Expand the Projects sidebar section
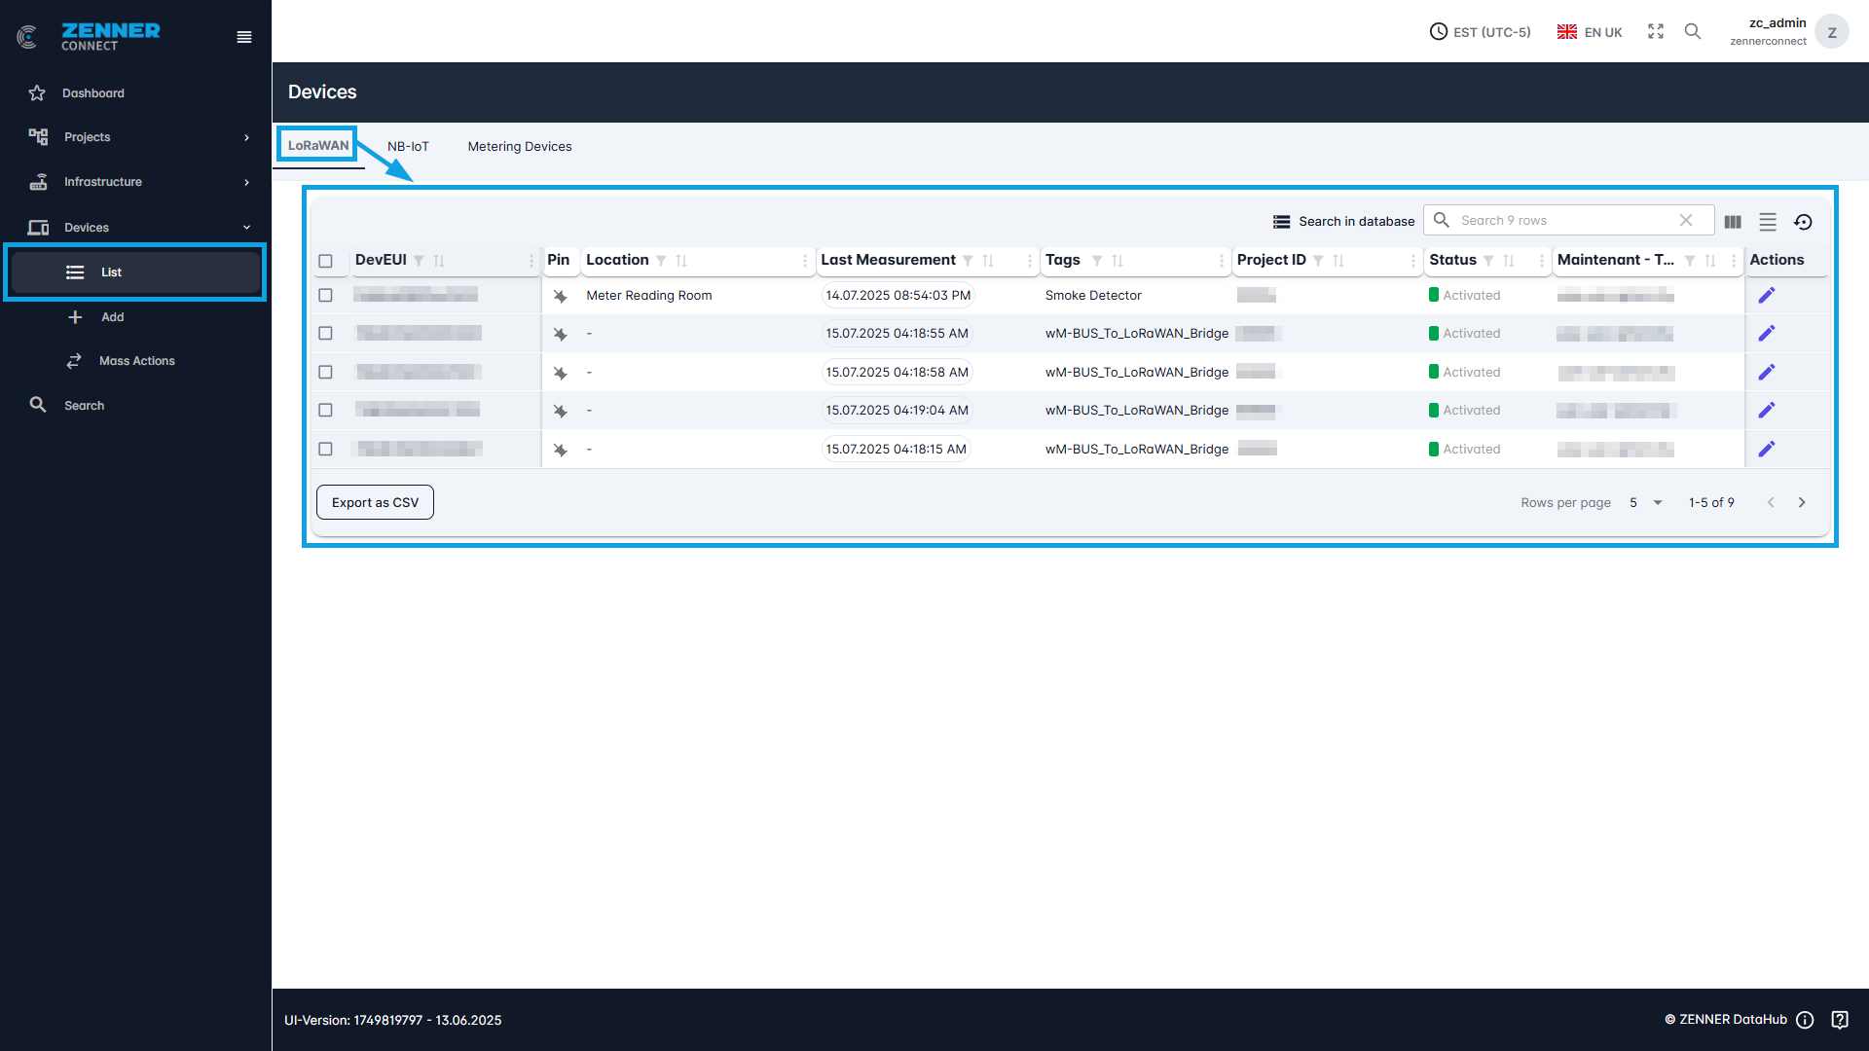The image size is (1869, 1051). [x=136, y=137]
